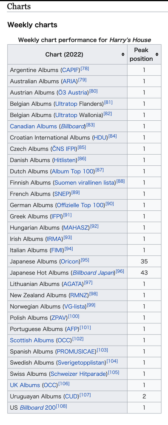This screenshot has height=425, width=168.
Task: Click Ultratop link in Flanders row
Action: pyautogui.click(x=66, y=104)
